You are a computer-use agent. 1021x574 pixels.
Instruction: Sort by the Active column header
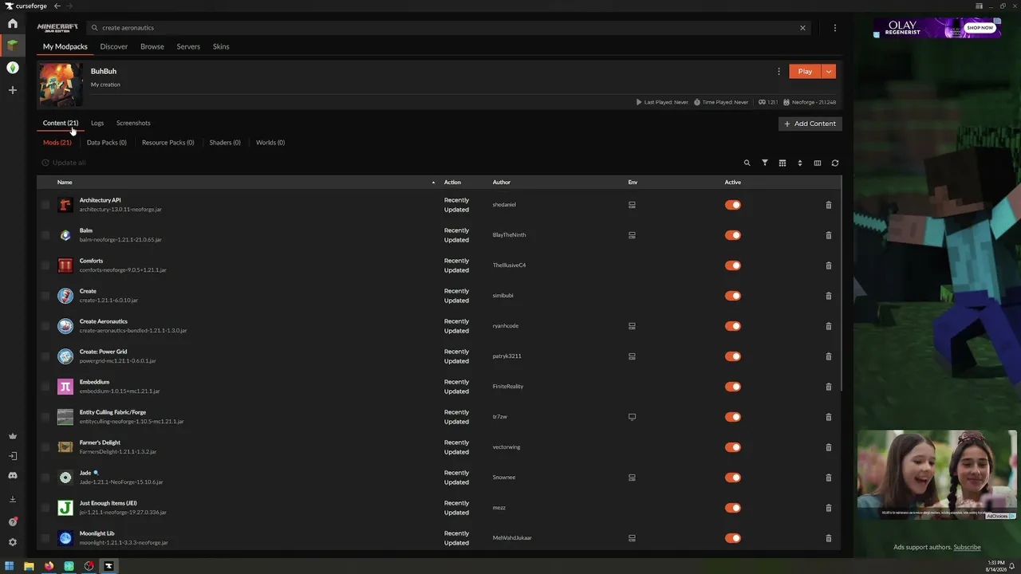pos(733,183)
